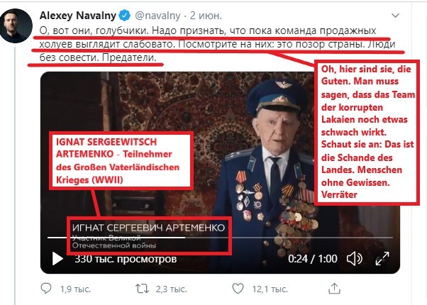Image resolution: width=427 pixels, height=305 pixels.
Task: Play the embedded video
Action: pos(57,259)
